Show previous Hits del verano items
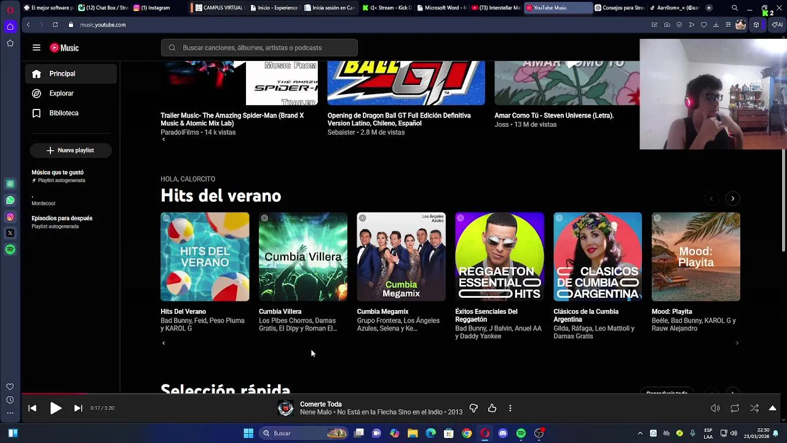787x443 pixels. [x=711, y=198]
